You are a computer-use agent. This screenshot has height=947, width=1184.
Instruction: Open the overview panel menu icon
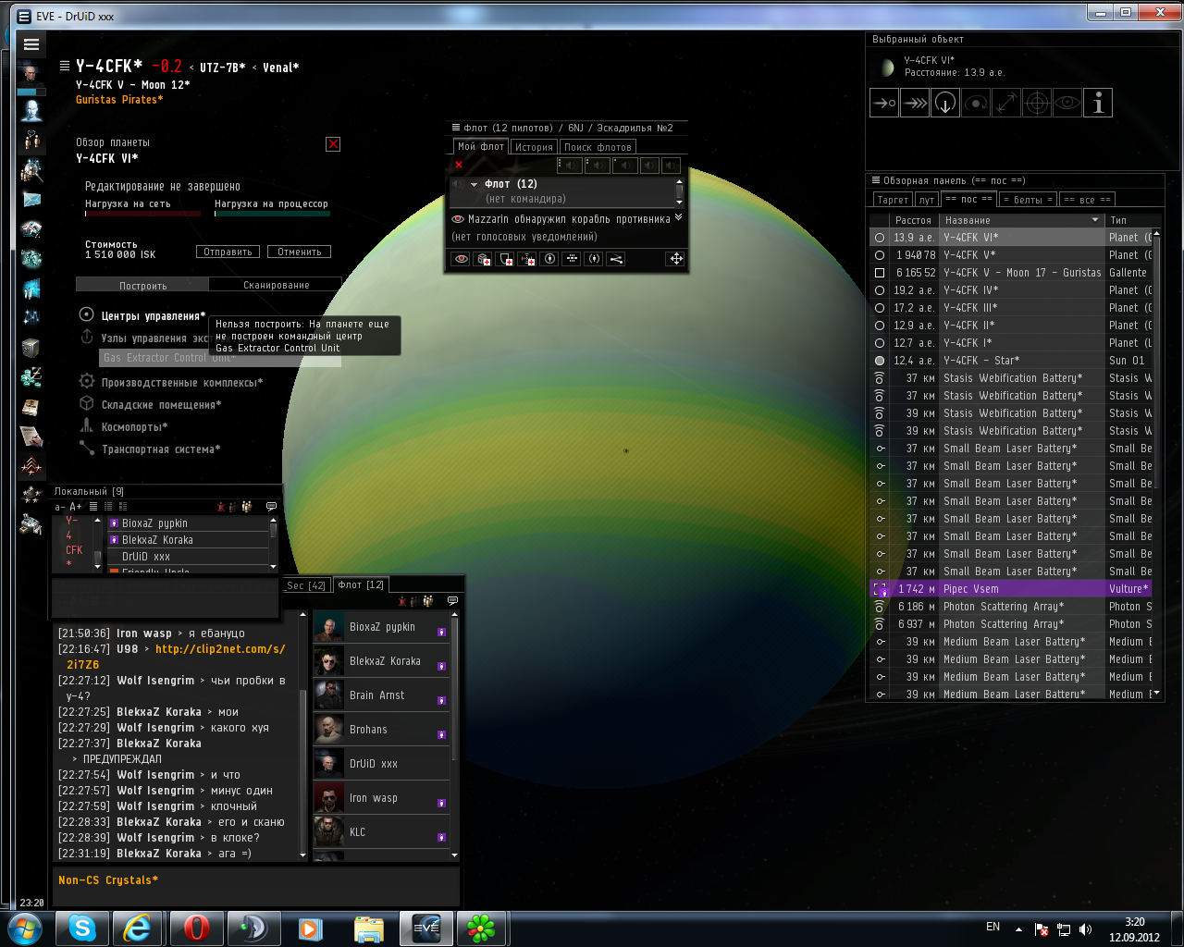(875, 180)
